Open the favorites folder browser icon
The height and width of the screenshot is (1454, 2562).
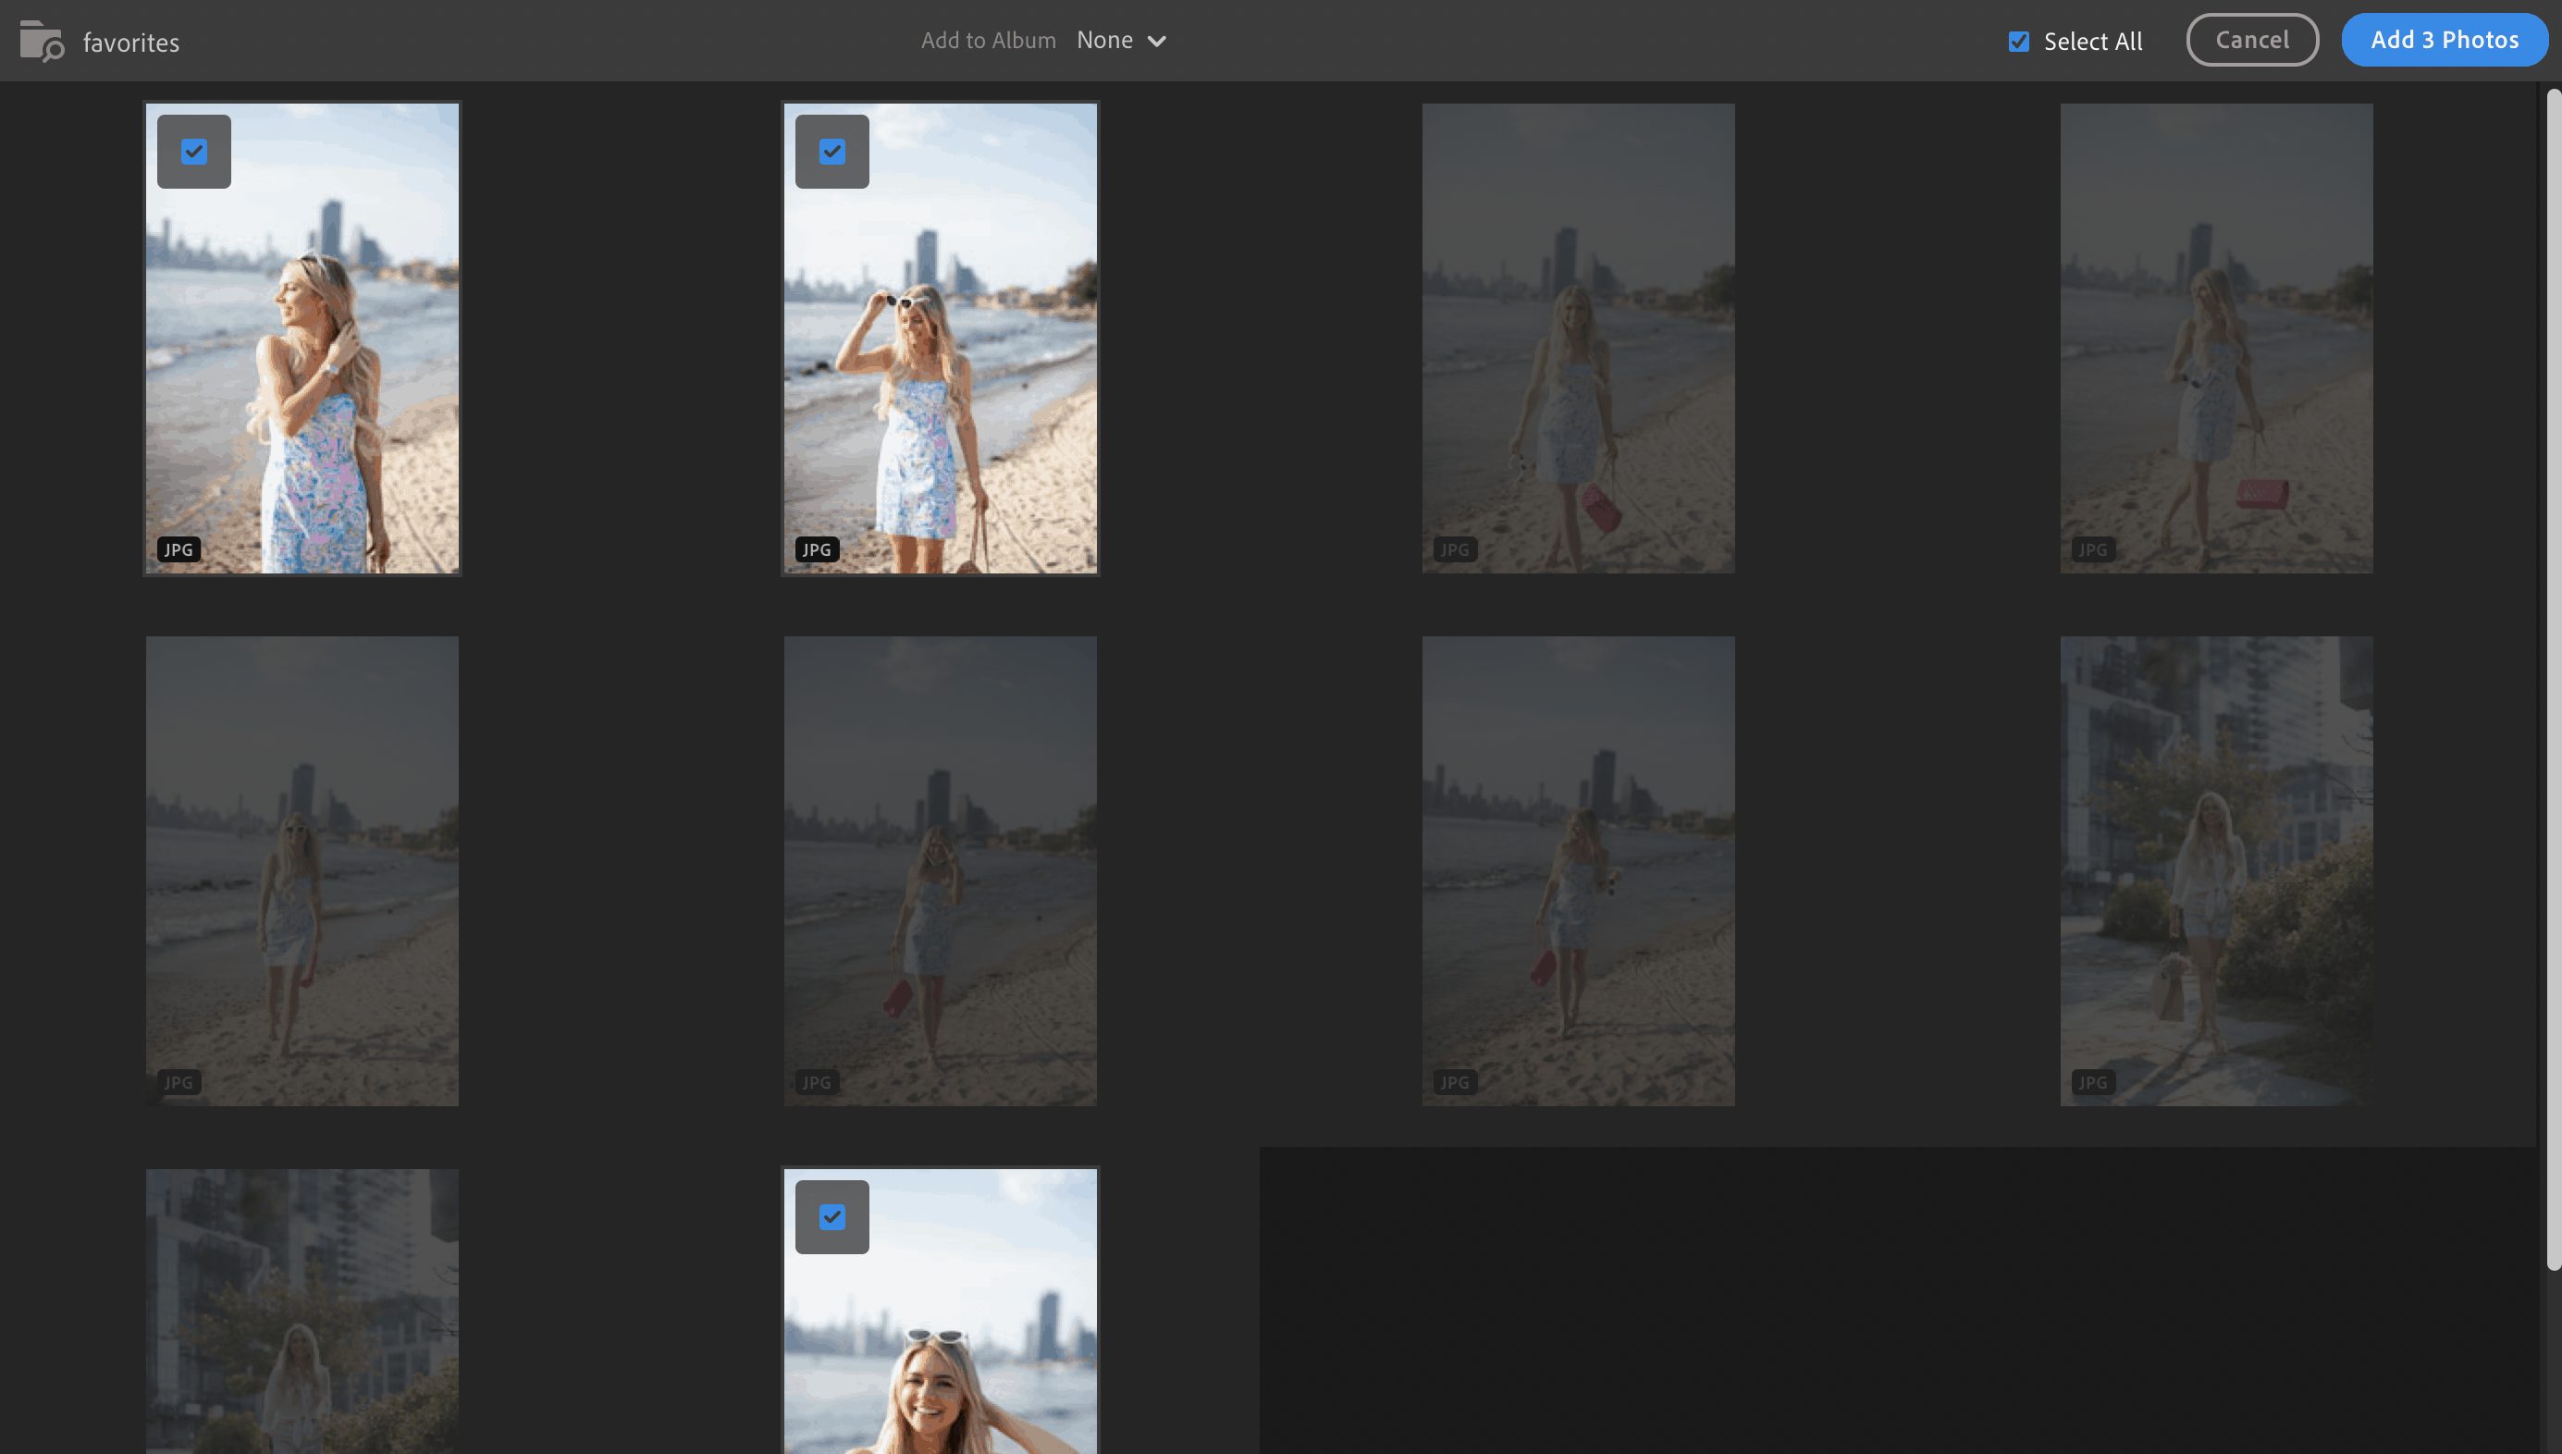(41, 40)
